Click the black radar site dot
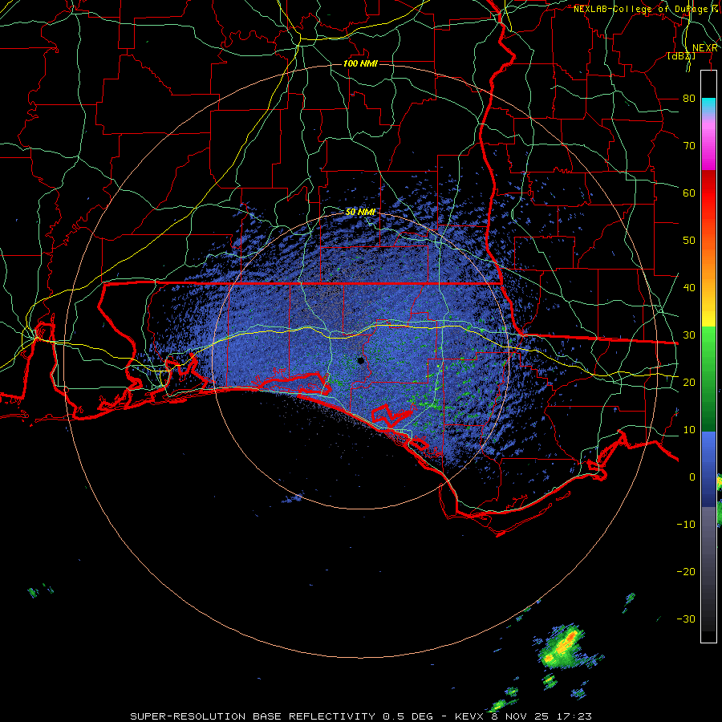This screenshot has width=722, height=722. pos(361,360)
